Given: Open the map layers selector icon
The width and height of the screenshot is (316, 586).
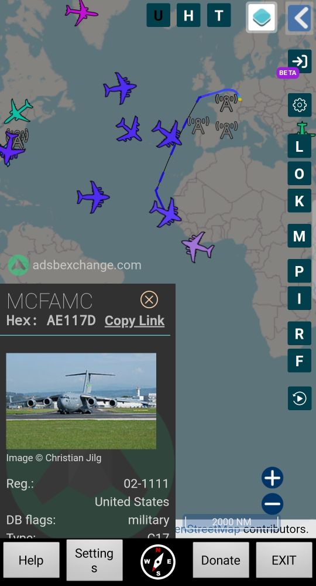Looking at the screenshot, I should click(x=262, y=17).
